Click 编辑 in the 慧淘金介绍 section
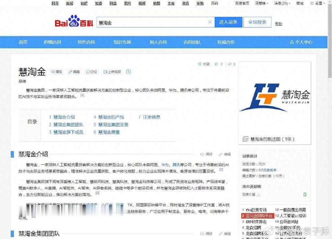The width and height of the screenshot is (332, 239). point(225,154)
